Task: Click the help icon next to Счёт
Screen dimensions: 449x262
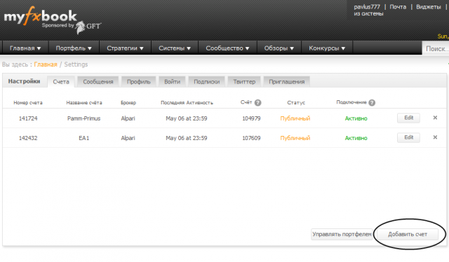Action: [x=257, y=103]
